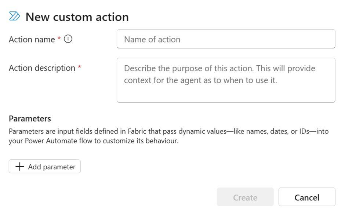Viewport: 345px width, 214px height.
Task: Cancel the new custom action dialog
Action: click(306, 197)
